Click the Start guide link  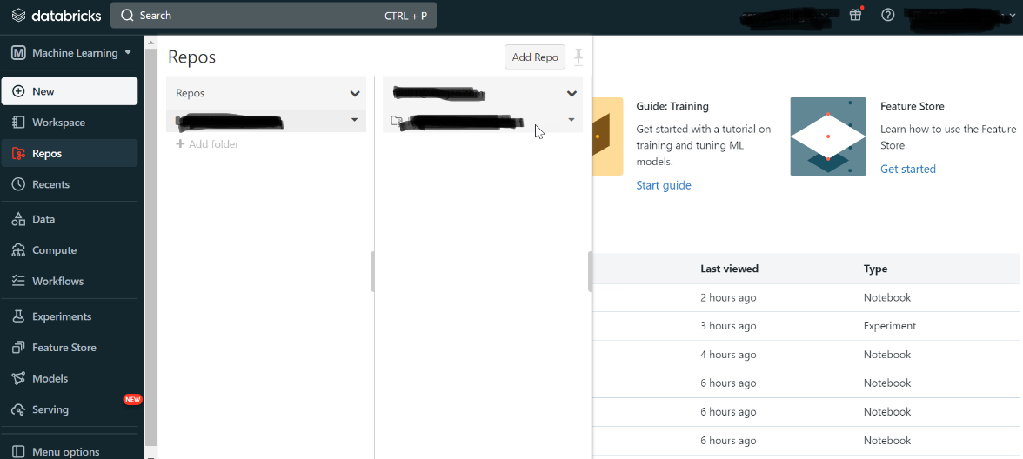664,185
